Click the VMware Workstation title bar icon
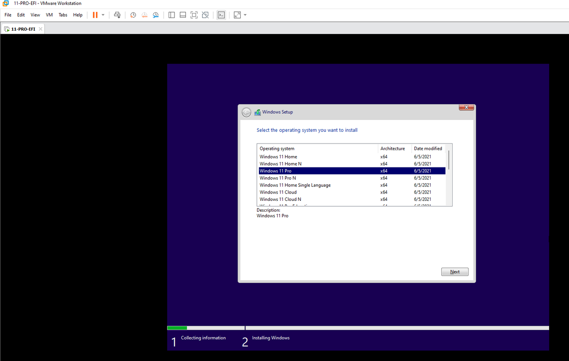569x361 pixels. coord(5,3)
